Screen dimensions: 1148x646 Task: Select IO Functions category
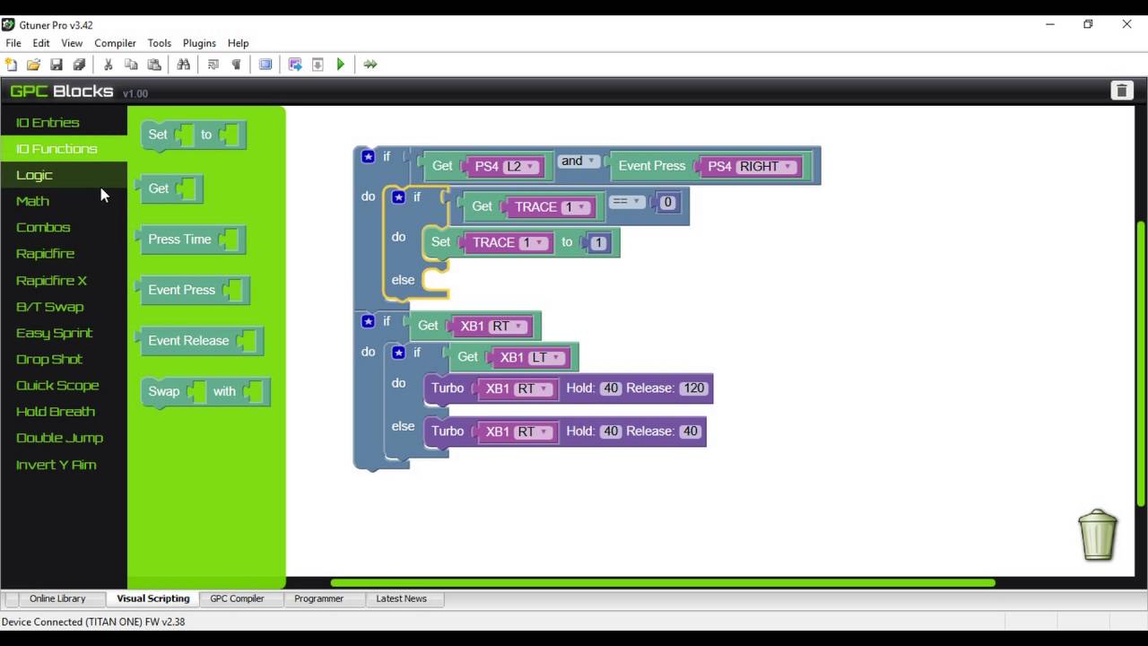tap(63, 149)
